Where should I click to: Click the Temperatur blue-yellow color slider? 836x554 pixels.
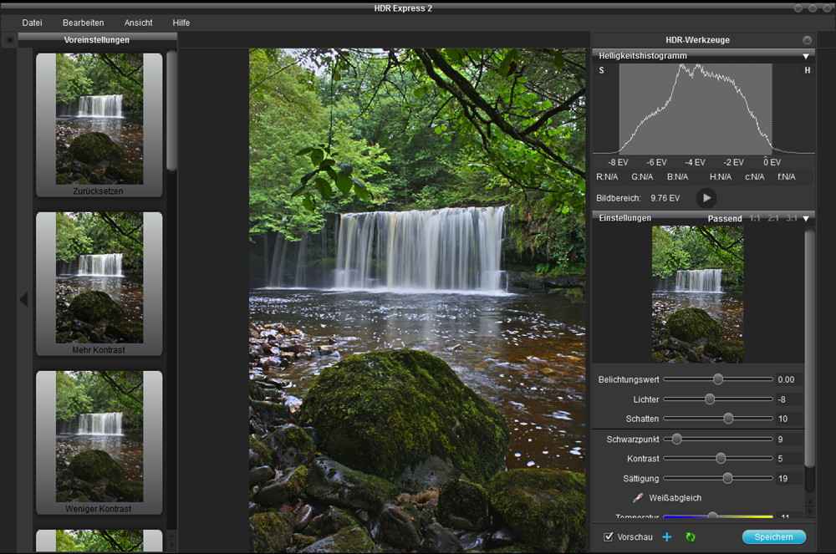(717, 516)
